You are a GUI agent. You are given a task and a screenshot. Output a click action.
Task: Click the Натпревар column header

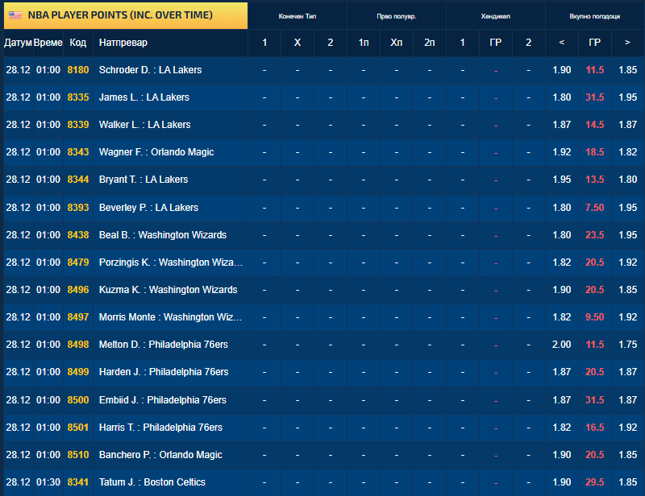(x=170, y=43)
